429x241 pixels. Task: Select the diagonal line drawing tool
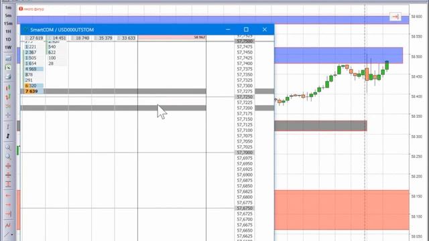point(7,234)
